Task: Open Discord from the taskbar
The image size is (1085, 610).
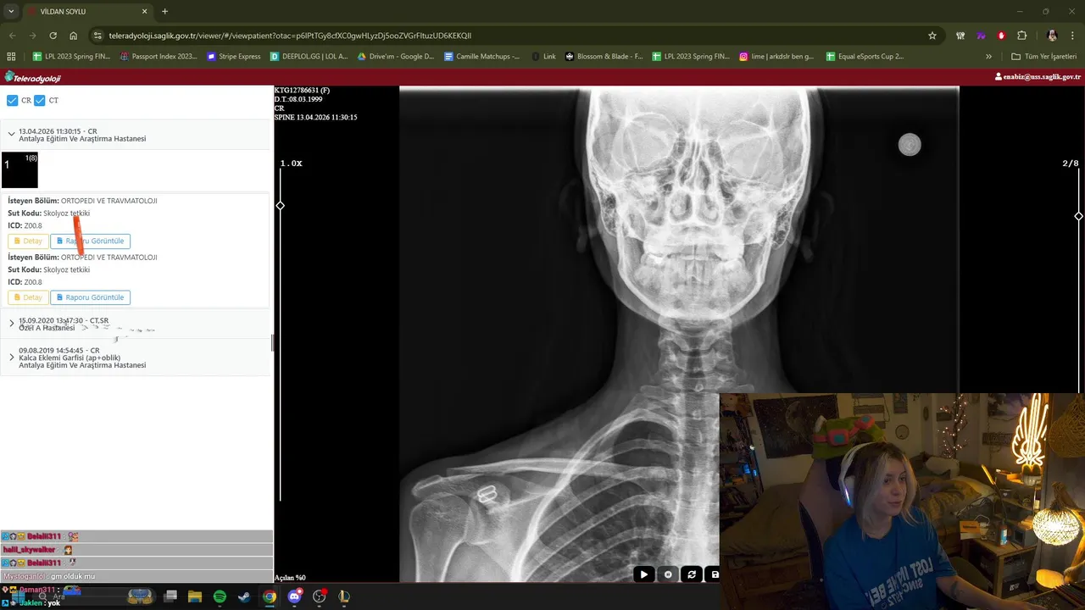Action: [294, 596]
